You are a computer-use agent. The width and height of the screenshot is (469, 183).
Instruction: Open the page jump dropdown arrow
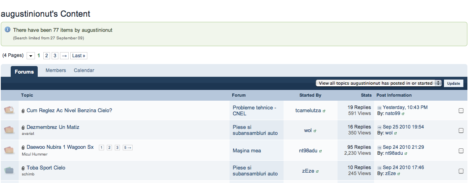coord(31,56)
